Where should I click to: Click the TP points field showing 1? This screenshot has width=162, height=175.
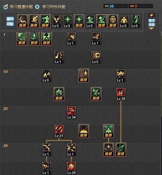[x=141, y=6]
